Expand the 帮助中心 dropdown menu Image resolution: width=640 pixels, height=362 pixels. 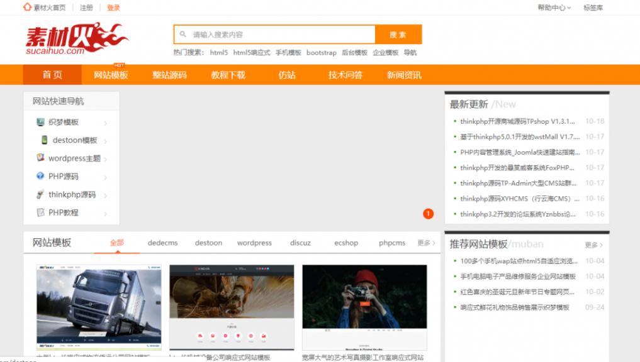554,8
